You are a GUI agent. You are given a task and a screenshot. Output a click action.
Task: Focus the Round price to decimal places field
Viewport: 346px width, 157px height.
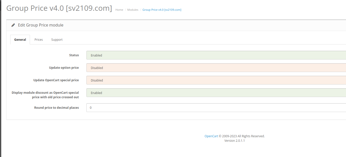[216, 108]
